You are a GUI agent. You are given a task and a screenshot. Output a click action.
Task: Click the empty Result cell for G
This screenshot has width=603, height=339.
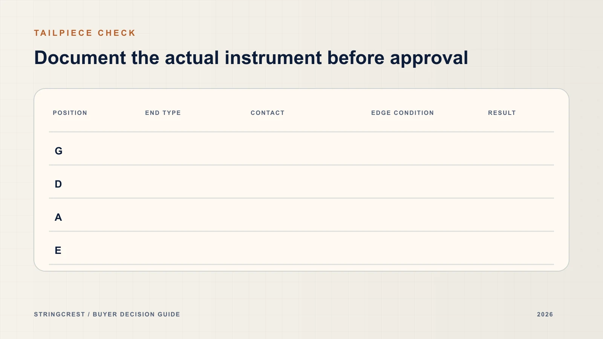point(519,149)
